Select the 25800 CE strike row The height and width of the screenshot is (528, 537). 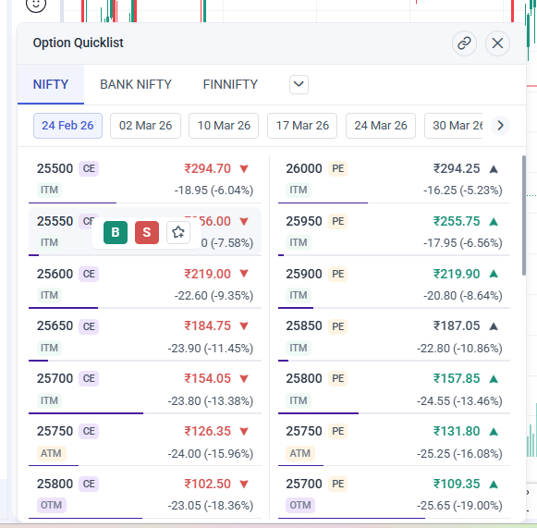coord(145,495)
